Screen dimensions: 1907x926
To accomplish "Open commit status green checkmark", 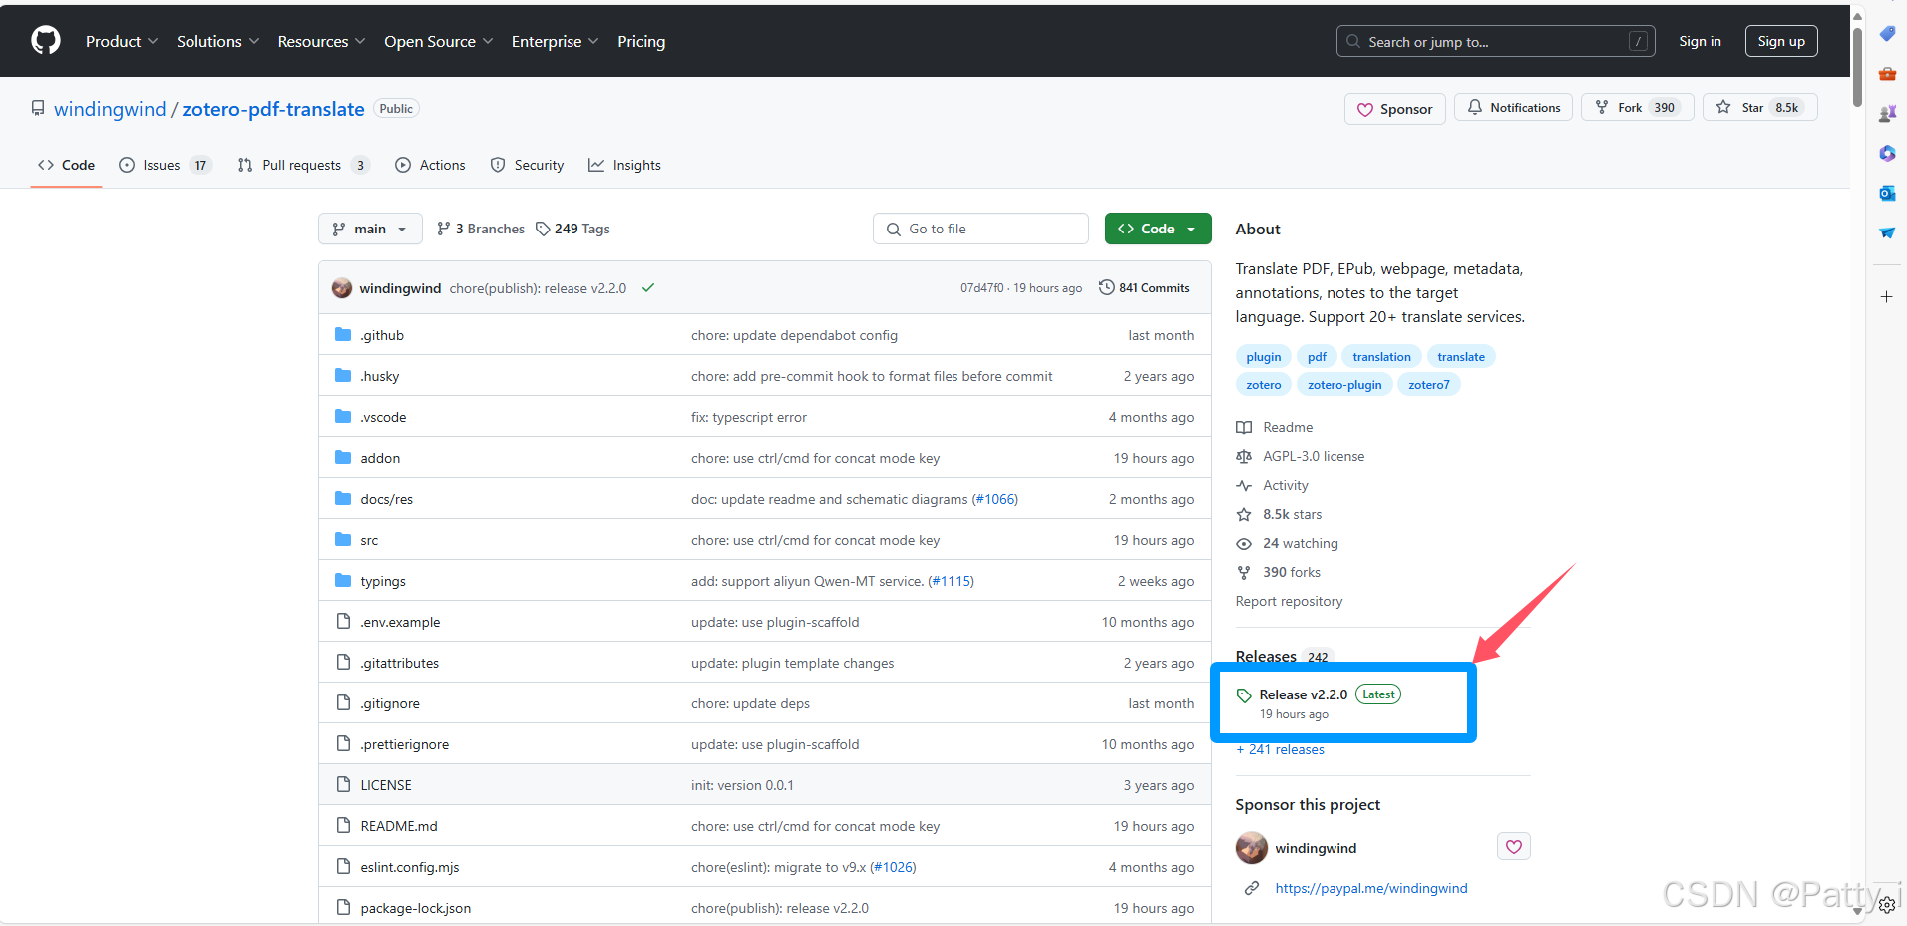I will click(648, 288).
